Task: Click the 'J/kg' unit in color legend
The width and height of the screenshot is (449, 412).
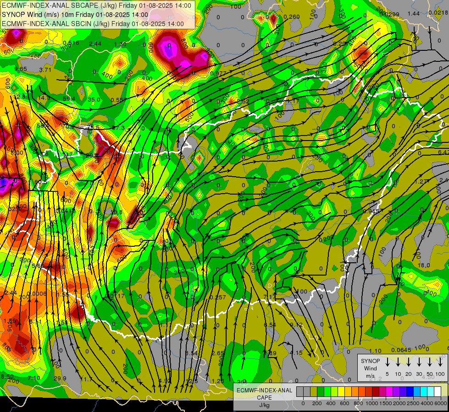Action: pyautogui.click(x=264, y=405)
